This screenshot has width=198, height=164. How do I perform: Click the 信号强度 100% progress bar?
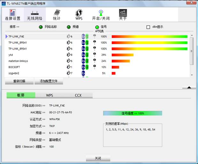(133, 113)
